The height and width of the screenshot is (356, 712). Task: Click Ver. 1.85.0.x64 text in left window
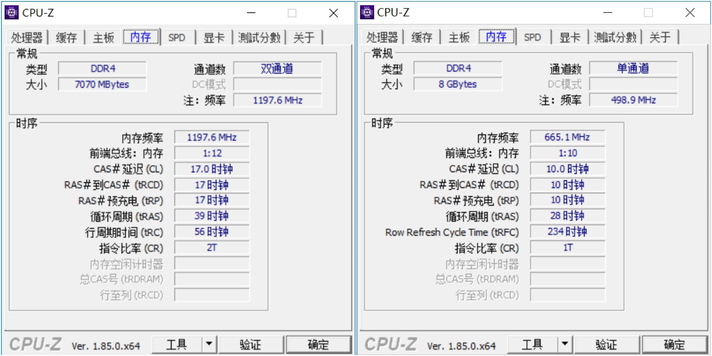106,346
